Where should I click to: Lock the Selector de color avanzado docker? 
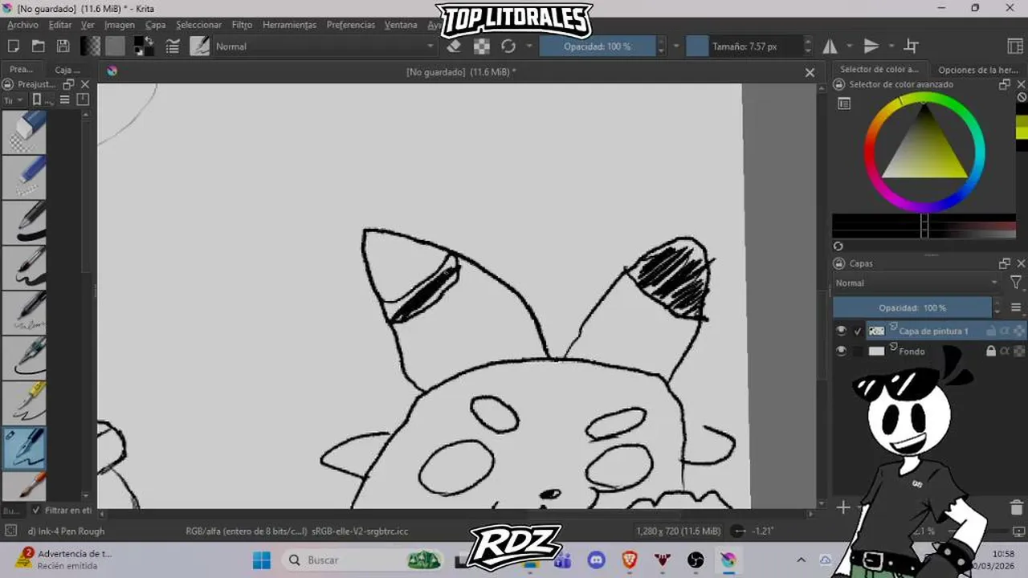tap(839, 84)
